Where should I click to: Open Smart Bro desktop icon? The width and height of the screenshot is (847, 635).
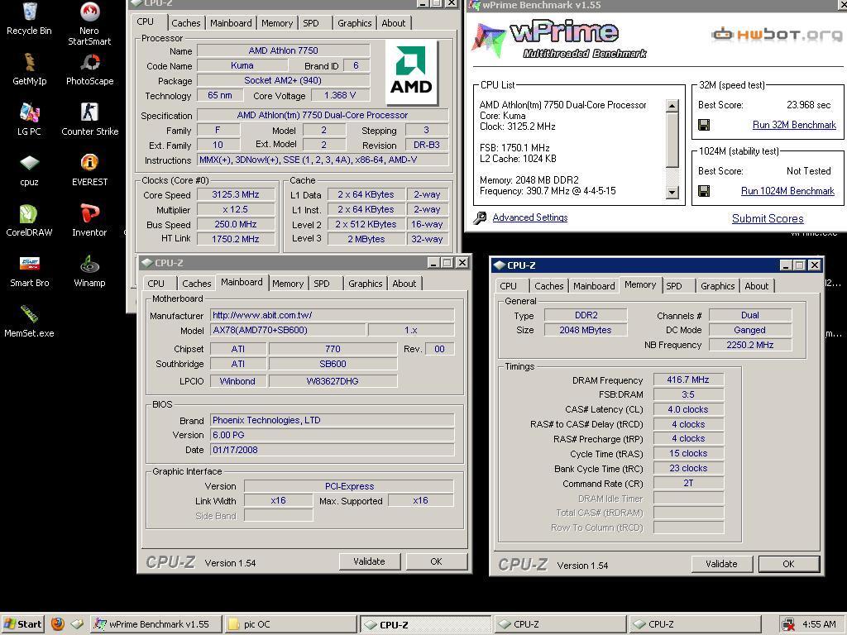(x=29, y=271)
